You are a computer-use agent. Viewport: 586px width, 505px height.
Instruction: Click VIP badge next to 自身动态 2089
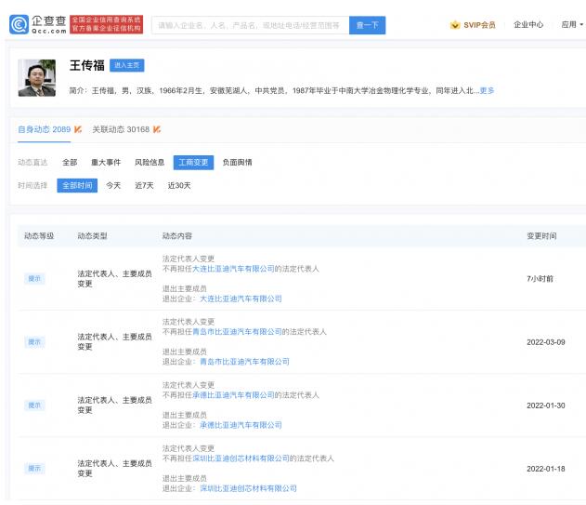(x=78, y=129)
